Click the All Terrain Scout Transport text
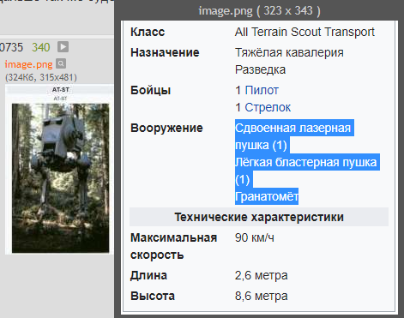The image size is (404, 318). [305, 32]
